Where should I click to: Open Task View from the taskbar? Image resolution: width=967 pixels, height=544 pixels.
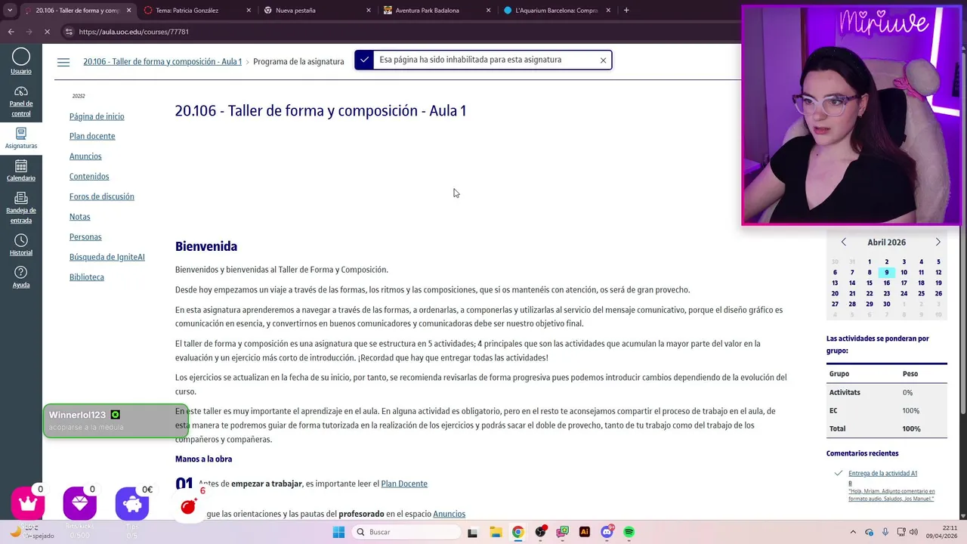point(473,532)
